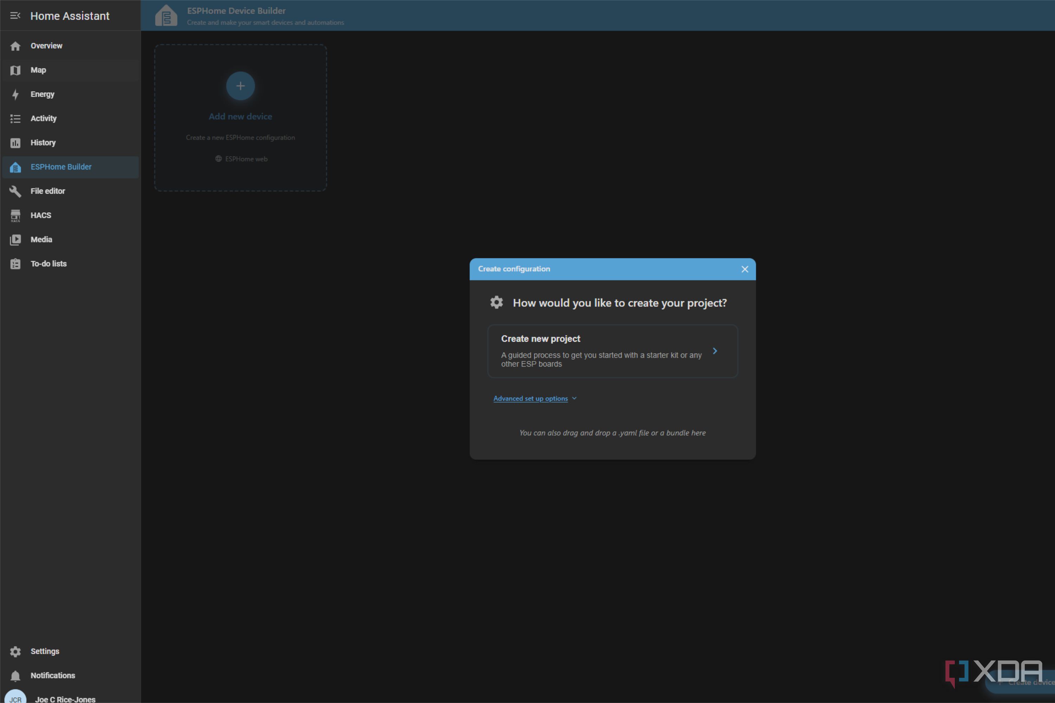Open the Media menu item
The image size is (1055, 703).
click(x=70, y=239)
